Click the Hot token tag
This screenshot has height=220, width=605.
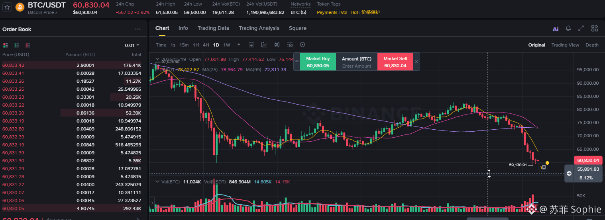pyautogui.click(x=354, y=12)
